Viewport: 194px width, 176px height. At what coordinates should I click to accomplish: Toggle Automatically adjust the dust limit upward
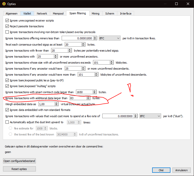tap(7, 122)
